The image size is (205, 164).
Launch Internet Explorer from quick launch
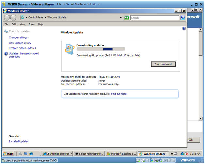pos(31,154)
